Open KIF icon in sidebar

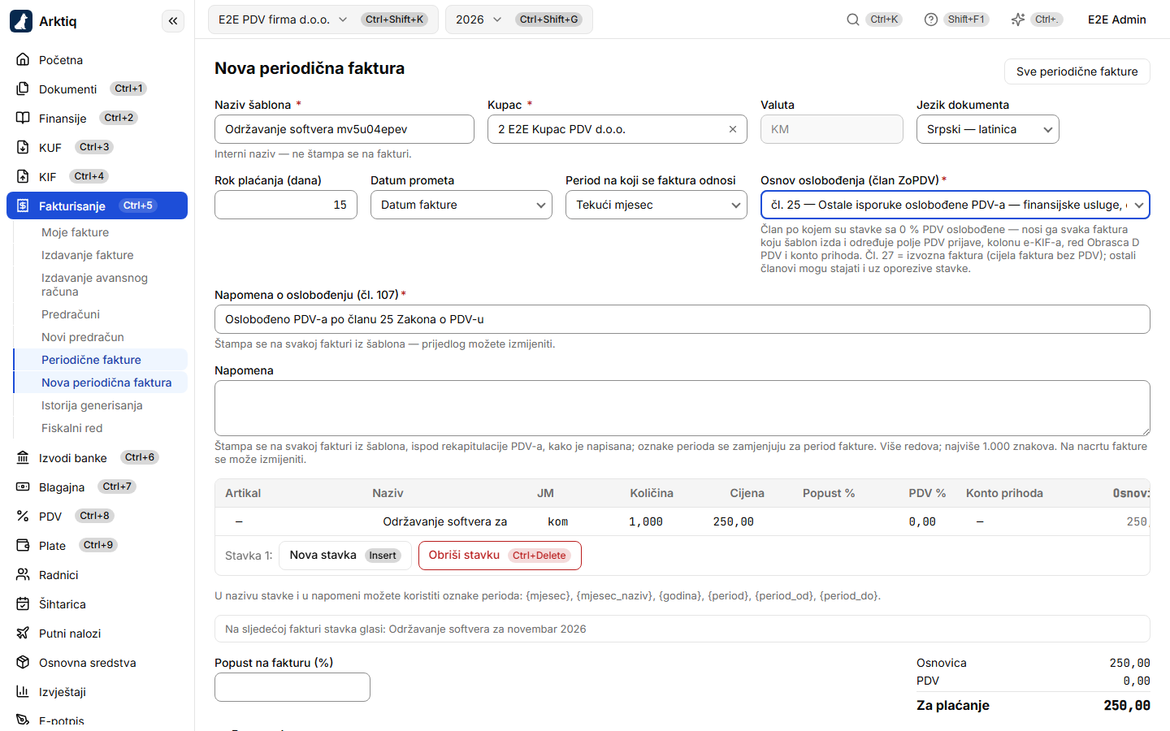coord(23,177)
